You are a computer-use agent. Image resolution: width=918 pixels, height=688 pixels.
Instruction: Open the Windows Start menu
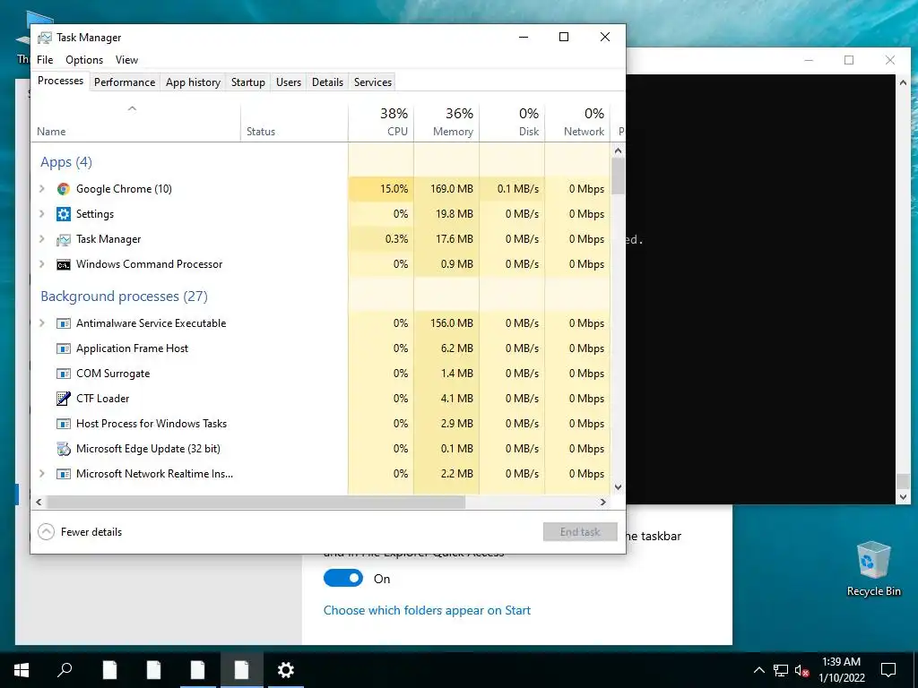click(x=22, y=670)
